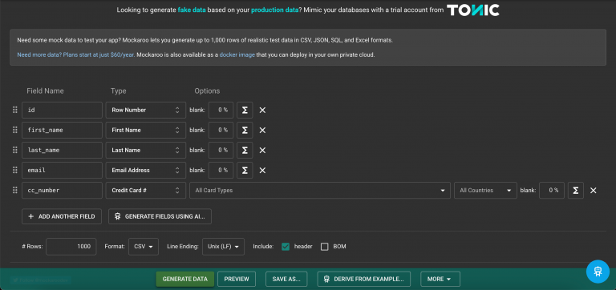
Task: Open the MORE menu
Action: (x=440, y=279)
